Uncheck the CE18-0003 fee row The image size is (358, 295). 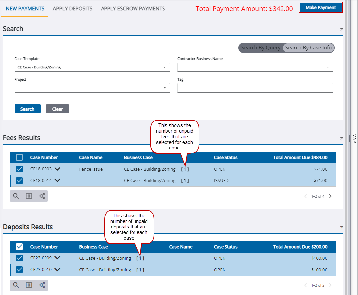tap(19, 169)
